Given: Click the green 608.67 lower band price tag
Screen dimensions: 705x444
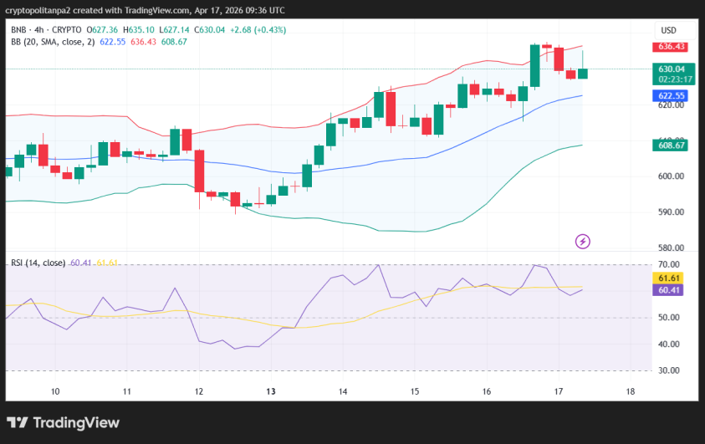Looking at the screenshot, I should click(x=671, y=145).
